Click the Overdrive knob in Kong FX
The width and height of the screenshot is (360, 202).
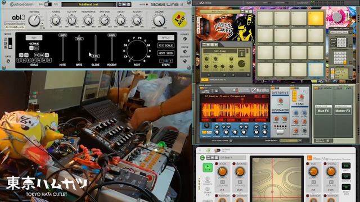(280, 100)
